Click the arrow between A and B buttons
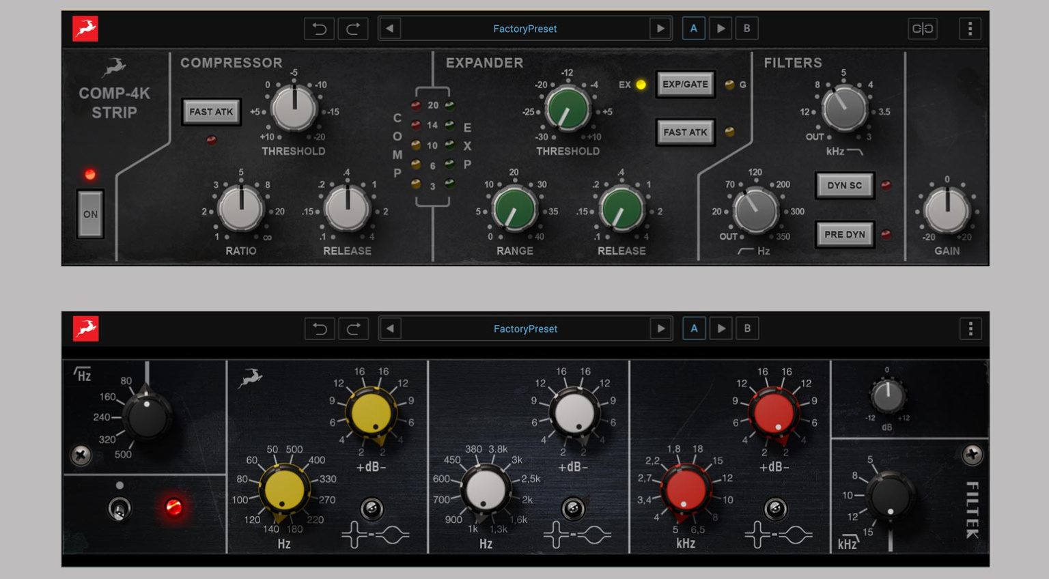The width and height of the screenshot is (1049, 579). click(721, 28)
